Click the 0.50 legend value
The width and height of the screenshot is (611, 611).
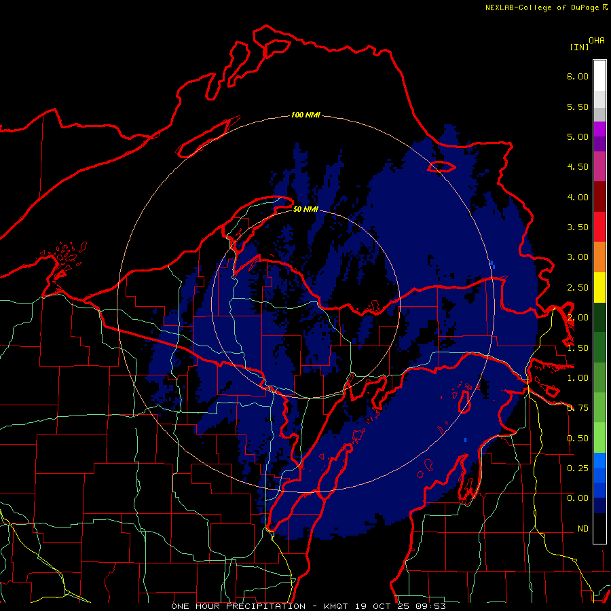tap(578, 439)
